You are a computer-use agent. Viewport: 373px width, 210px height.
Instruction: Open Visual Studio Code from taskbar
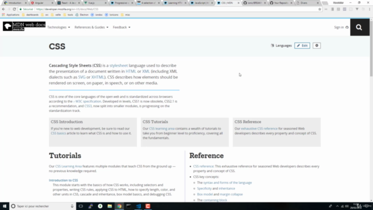[138, 206]
